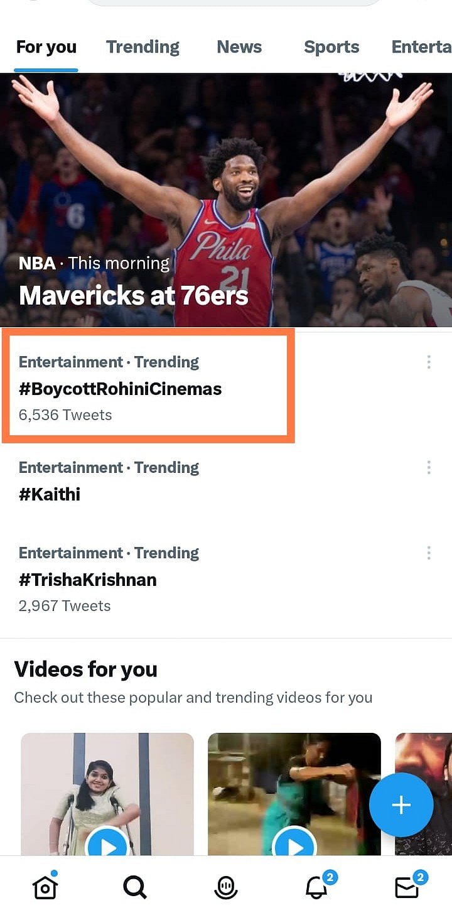Open more options for #Kaithi trend

(x=429, y=467)
